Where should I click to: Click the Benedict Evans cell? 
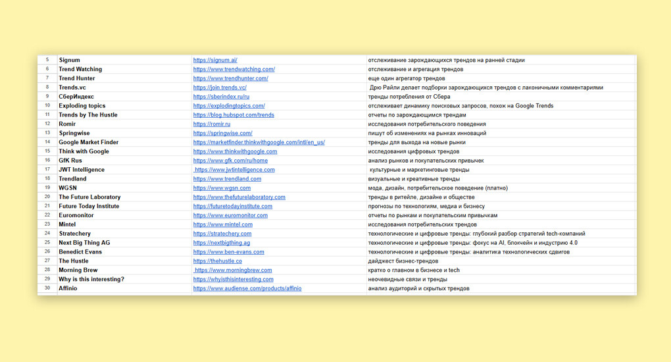(x=124, y=252)
